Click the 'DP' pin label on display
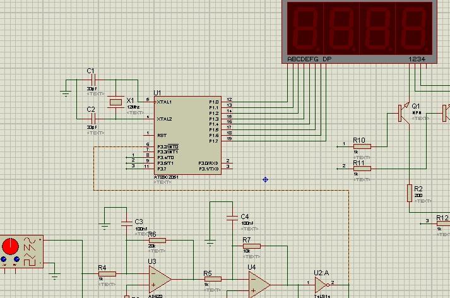Screen dimensions: 450x298 click(x=327, y=59)
